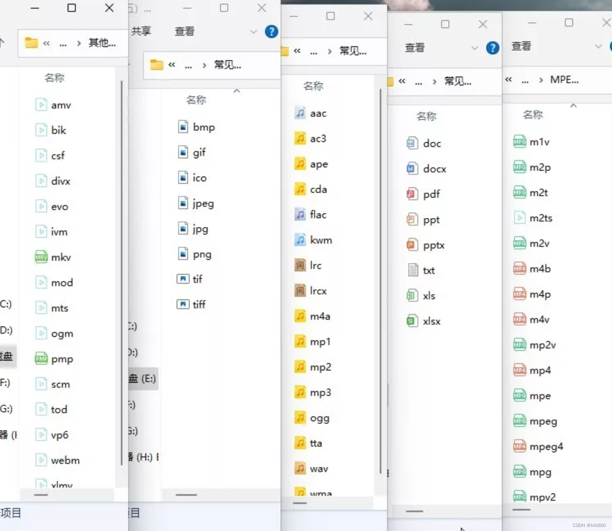Select the png file name
The height and width of the screenshot is (531, 612).
[202, 254]
